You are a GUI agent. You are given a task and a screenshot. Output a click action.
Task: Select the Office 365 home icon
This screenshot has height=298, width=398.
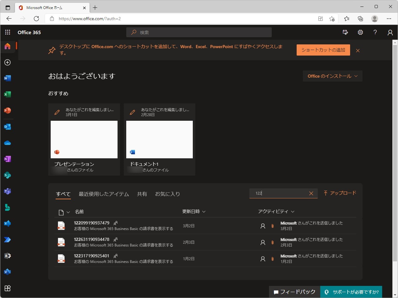click(7, 46)
